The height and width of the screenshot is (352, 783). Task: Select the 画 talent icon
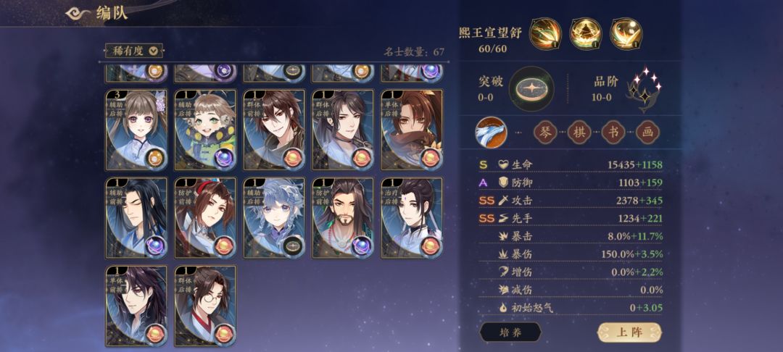[x=647, y=133]
